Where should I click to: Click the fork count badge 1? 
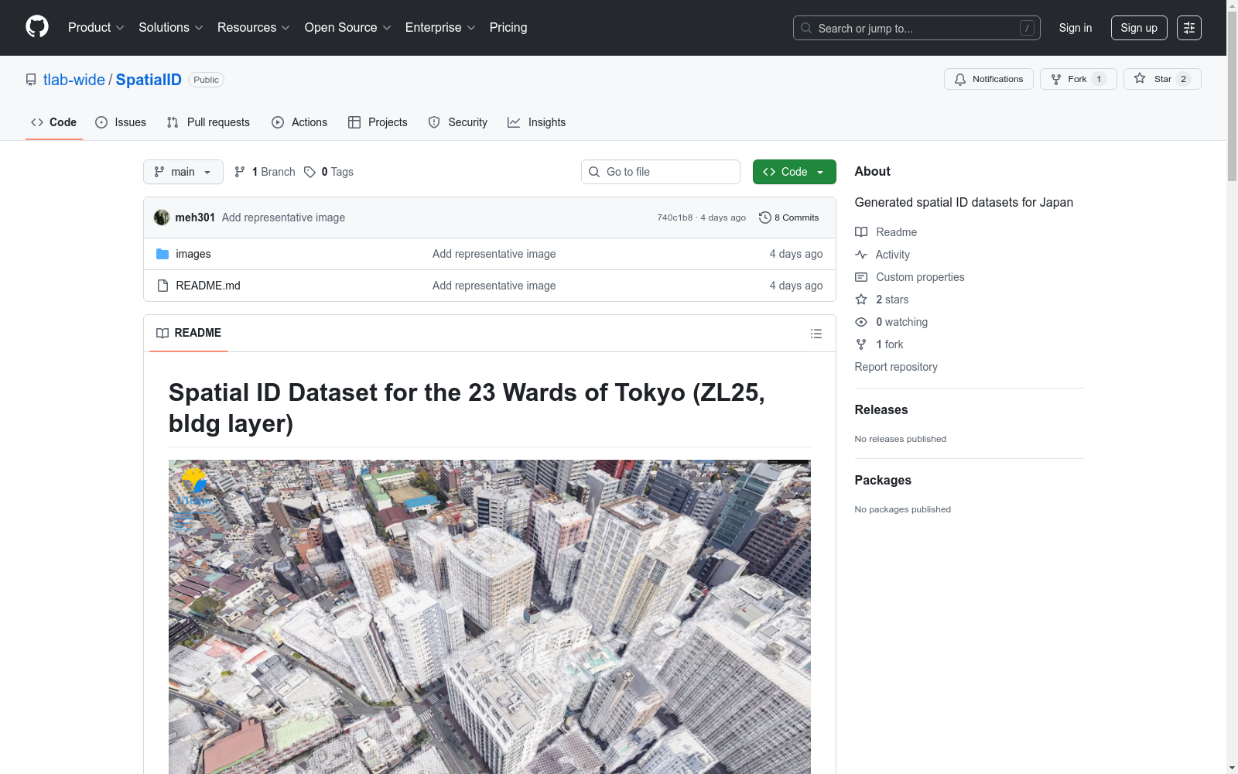coord(1099,79)
